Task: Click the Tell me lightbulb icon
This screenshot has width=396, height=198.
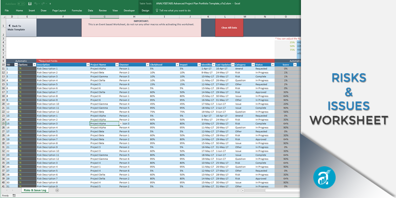Action: tap(156, 10)
